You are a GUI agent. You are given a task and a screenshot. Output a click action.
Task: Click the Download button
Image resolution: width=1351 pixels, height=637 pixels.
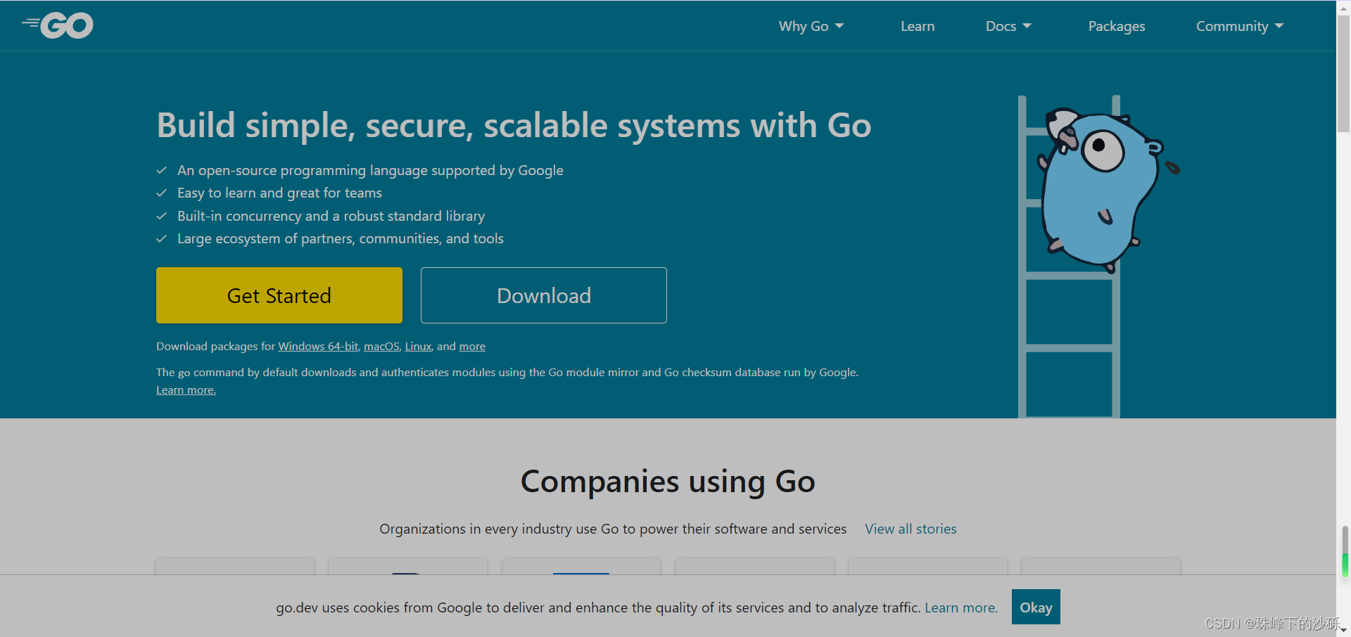(x=544, y=295)
